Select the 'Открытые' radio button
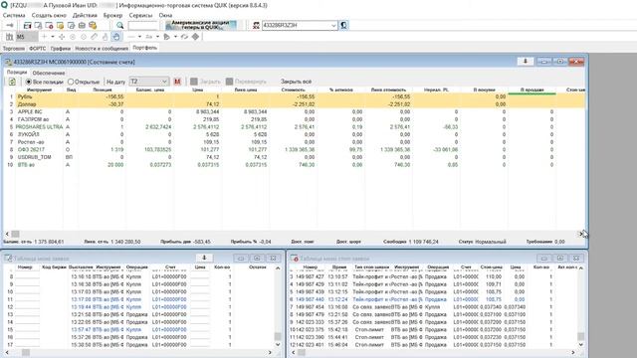 click(71, 82)
